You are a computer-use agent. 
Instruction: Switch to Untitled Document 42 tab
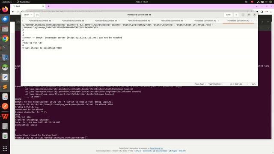pos(205,21)
